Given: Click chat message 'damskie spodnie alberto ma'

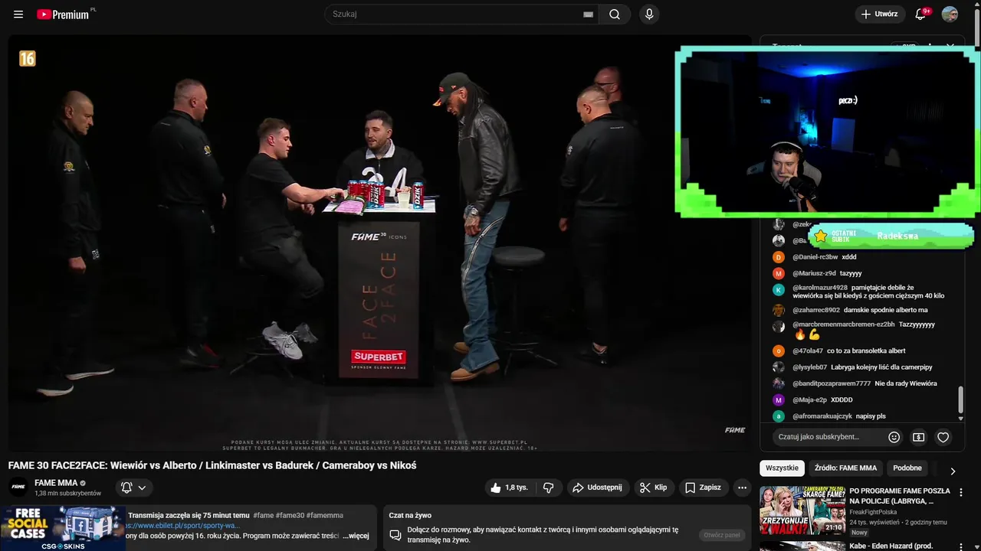Looking at the screenshot, I should (x=886, y=310).
